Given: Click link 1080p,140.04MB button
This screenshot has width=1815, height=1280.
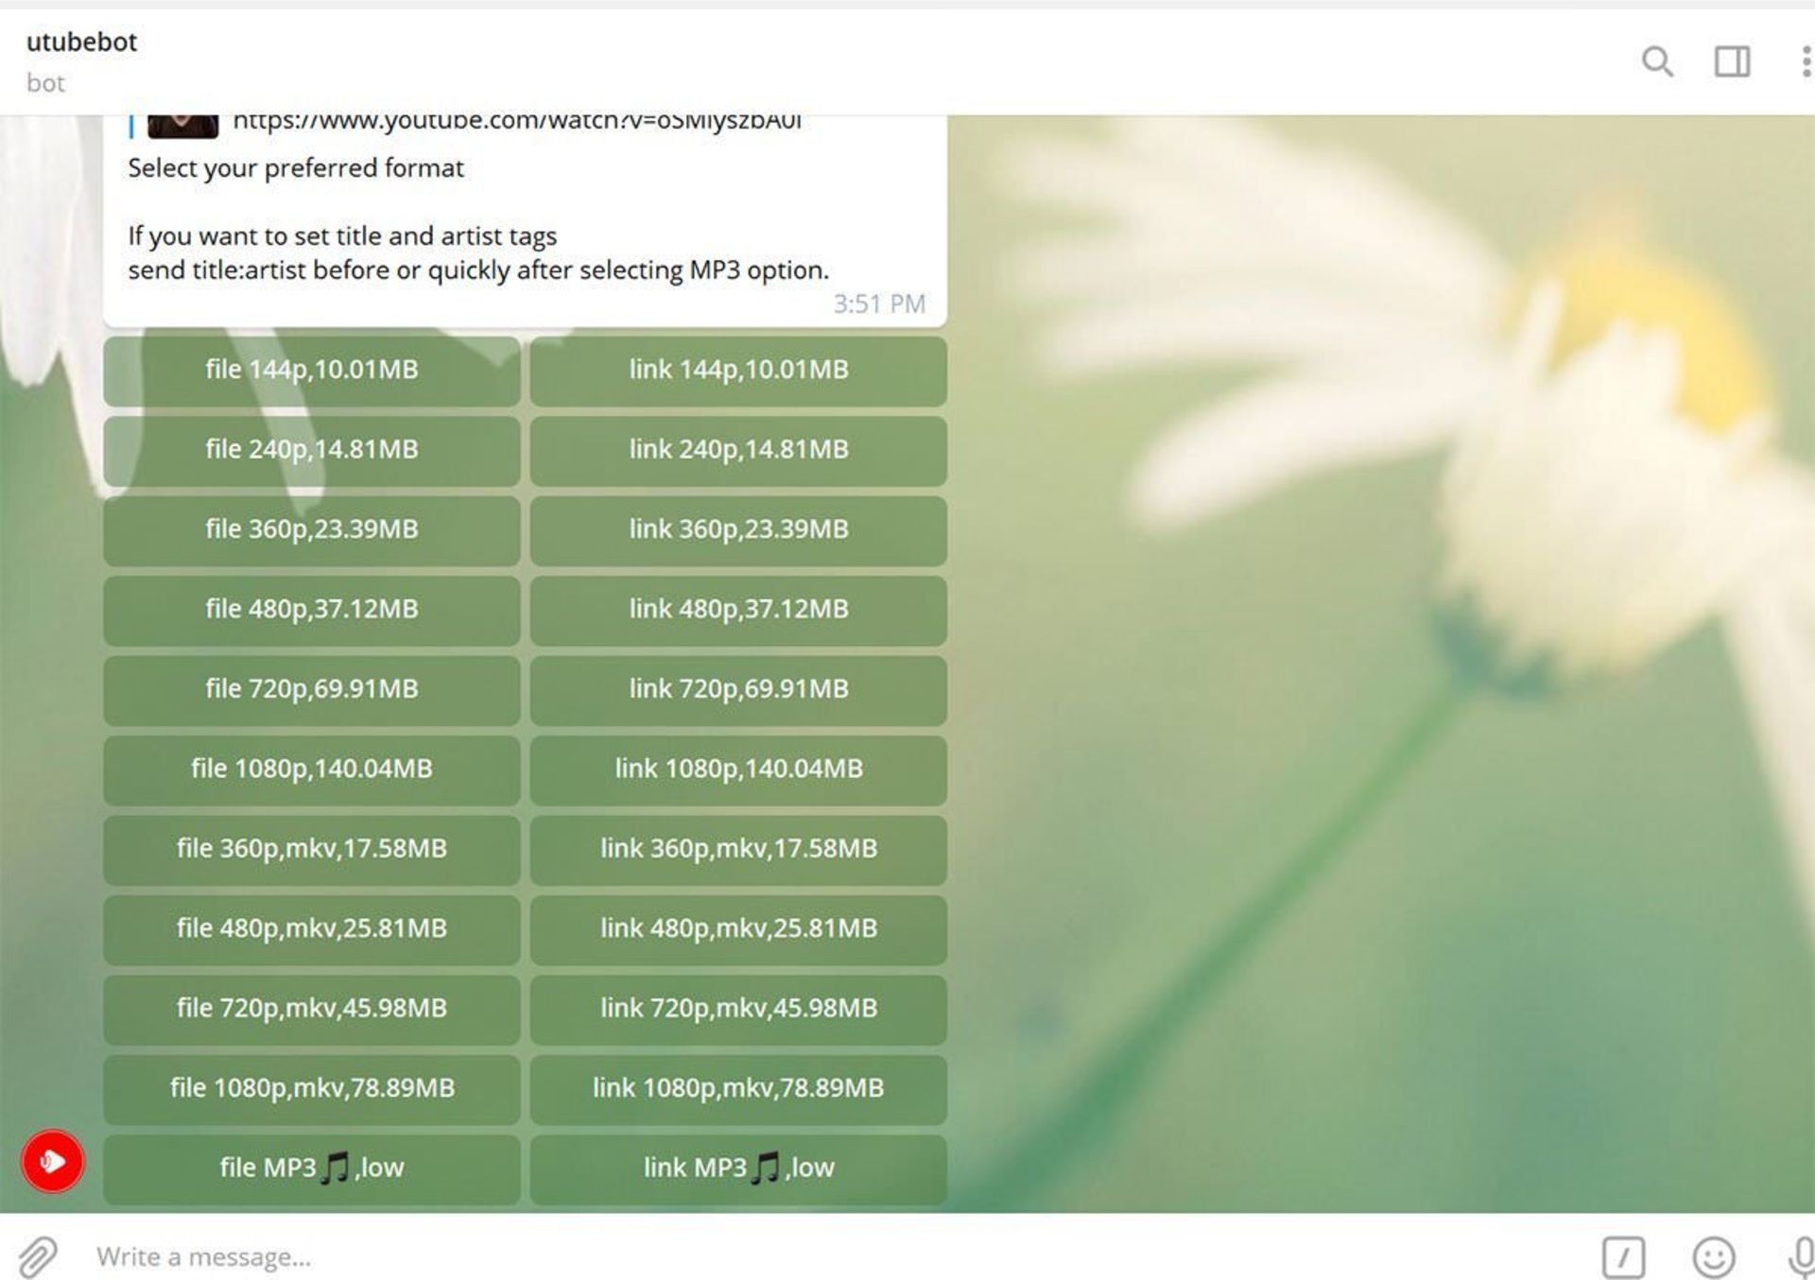Looking at the screenshot, I should point(738,770).
